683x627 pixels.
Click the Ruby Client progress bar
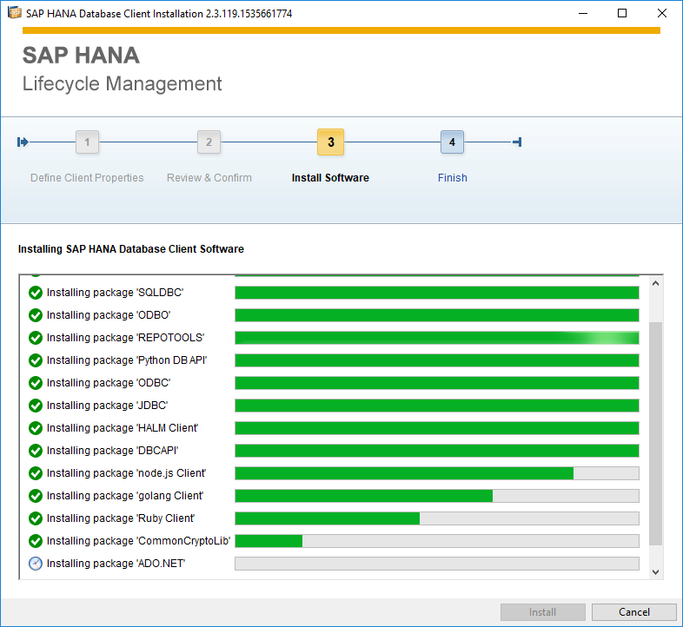click(437, 518)
